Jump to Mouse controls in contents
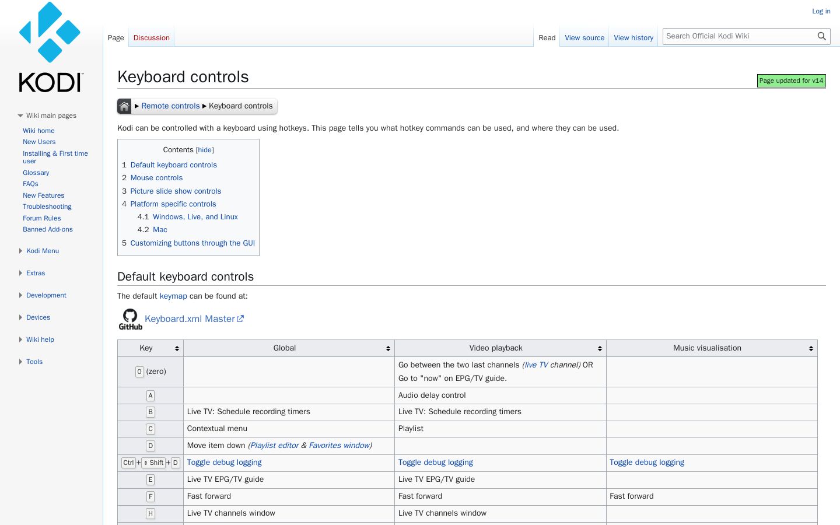 click(x=156, y=178)
